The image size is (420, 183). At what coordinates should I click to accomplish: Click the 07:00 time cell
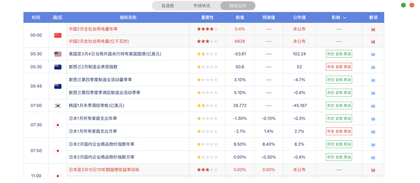[36, 105]
